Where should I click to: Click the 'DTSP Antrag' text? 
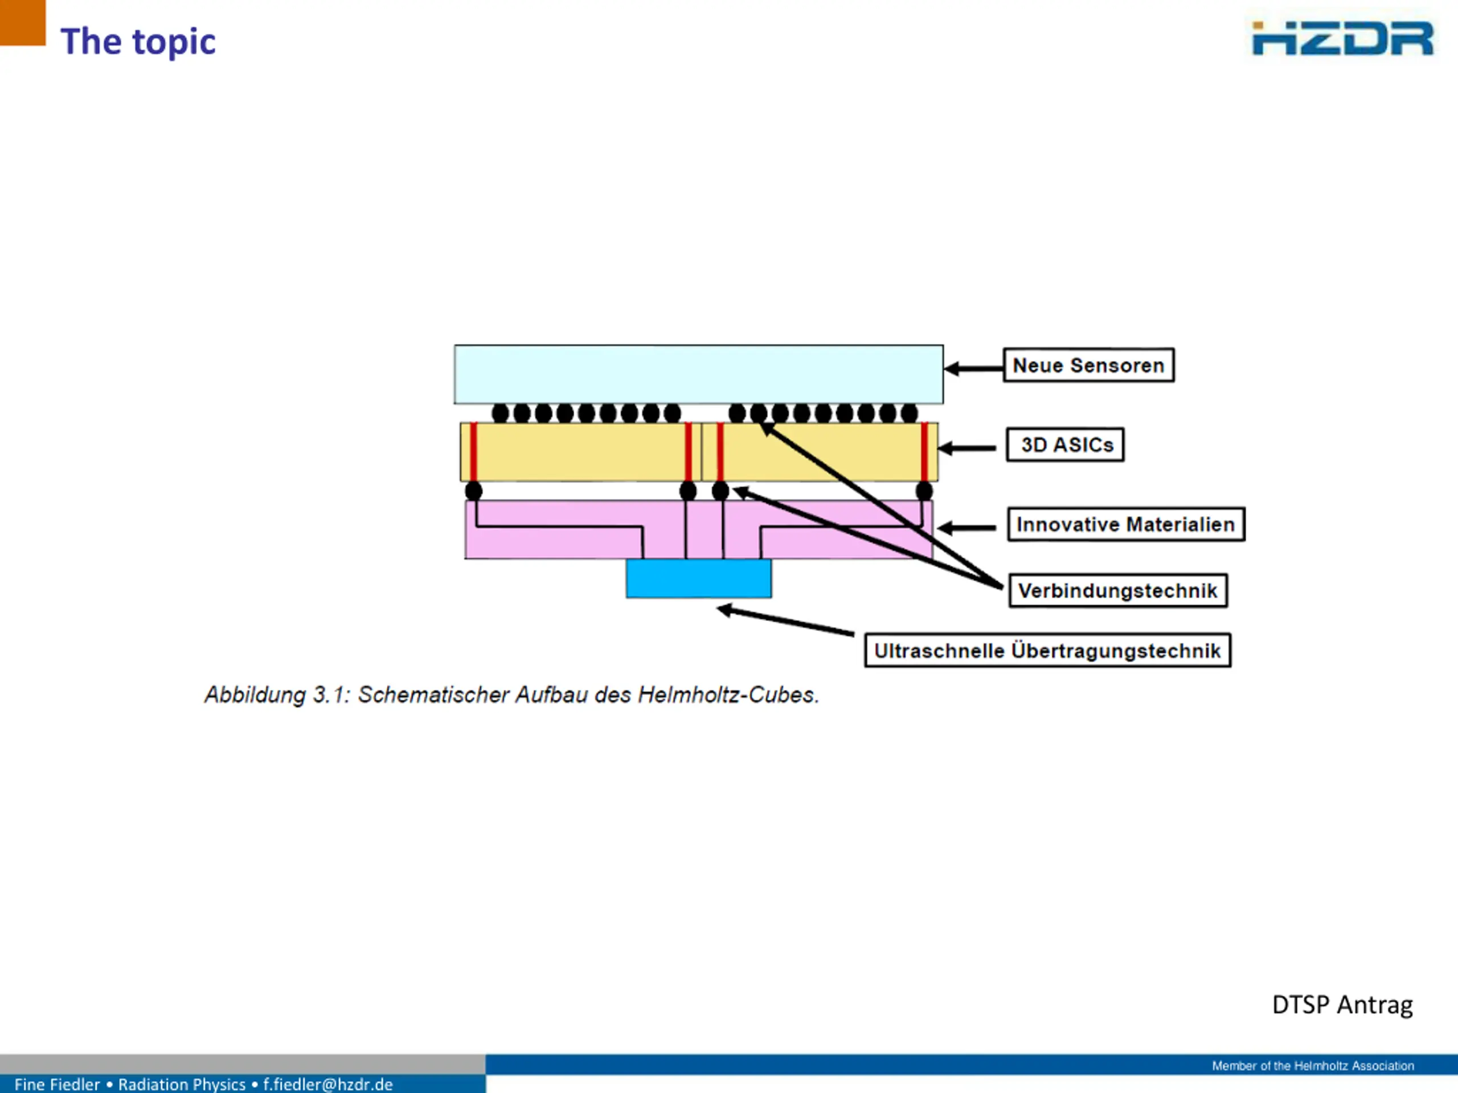(1342, 1005)
